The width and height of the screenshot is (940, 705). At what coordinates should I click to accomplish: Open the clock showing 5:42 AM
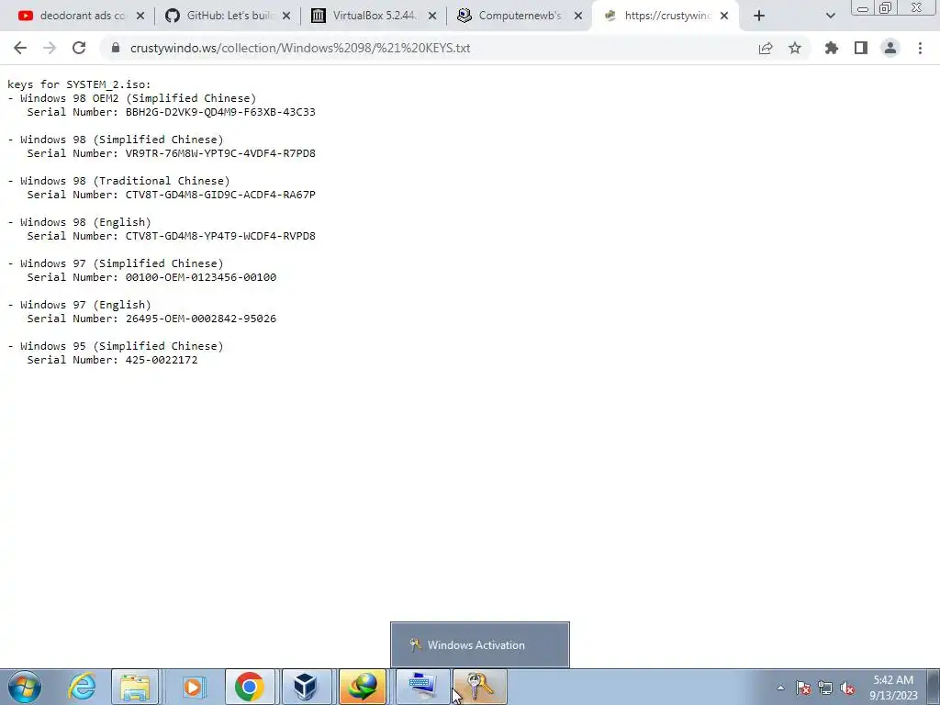[893, 688]
